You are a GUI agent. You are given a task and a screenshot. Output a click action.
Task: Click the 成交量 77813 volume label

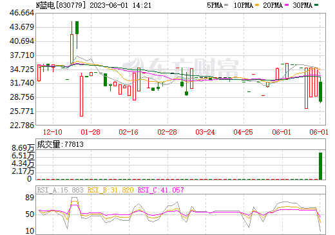[60, 144]
